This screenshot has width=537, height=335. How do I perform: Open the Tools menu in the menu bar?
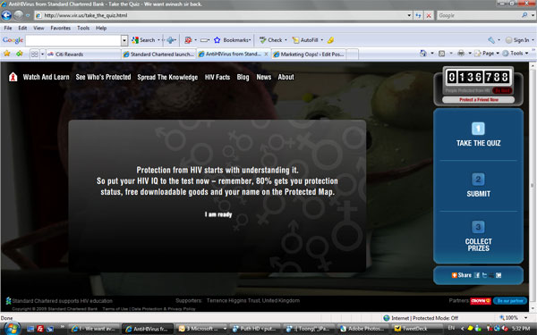(x=83, y=28)
